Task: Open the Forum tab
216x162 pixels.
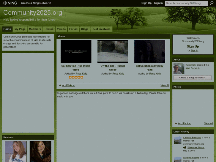Action: [73, 29]
